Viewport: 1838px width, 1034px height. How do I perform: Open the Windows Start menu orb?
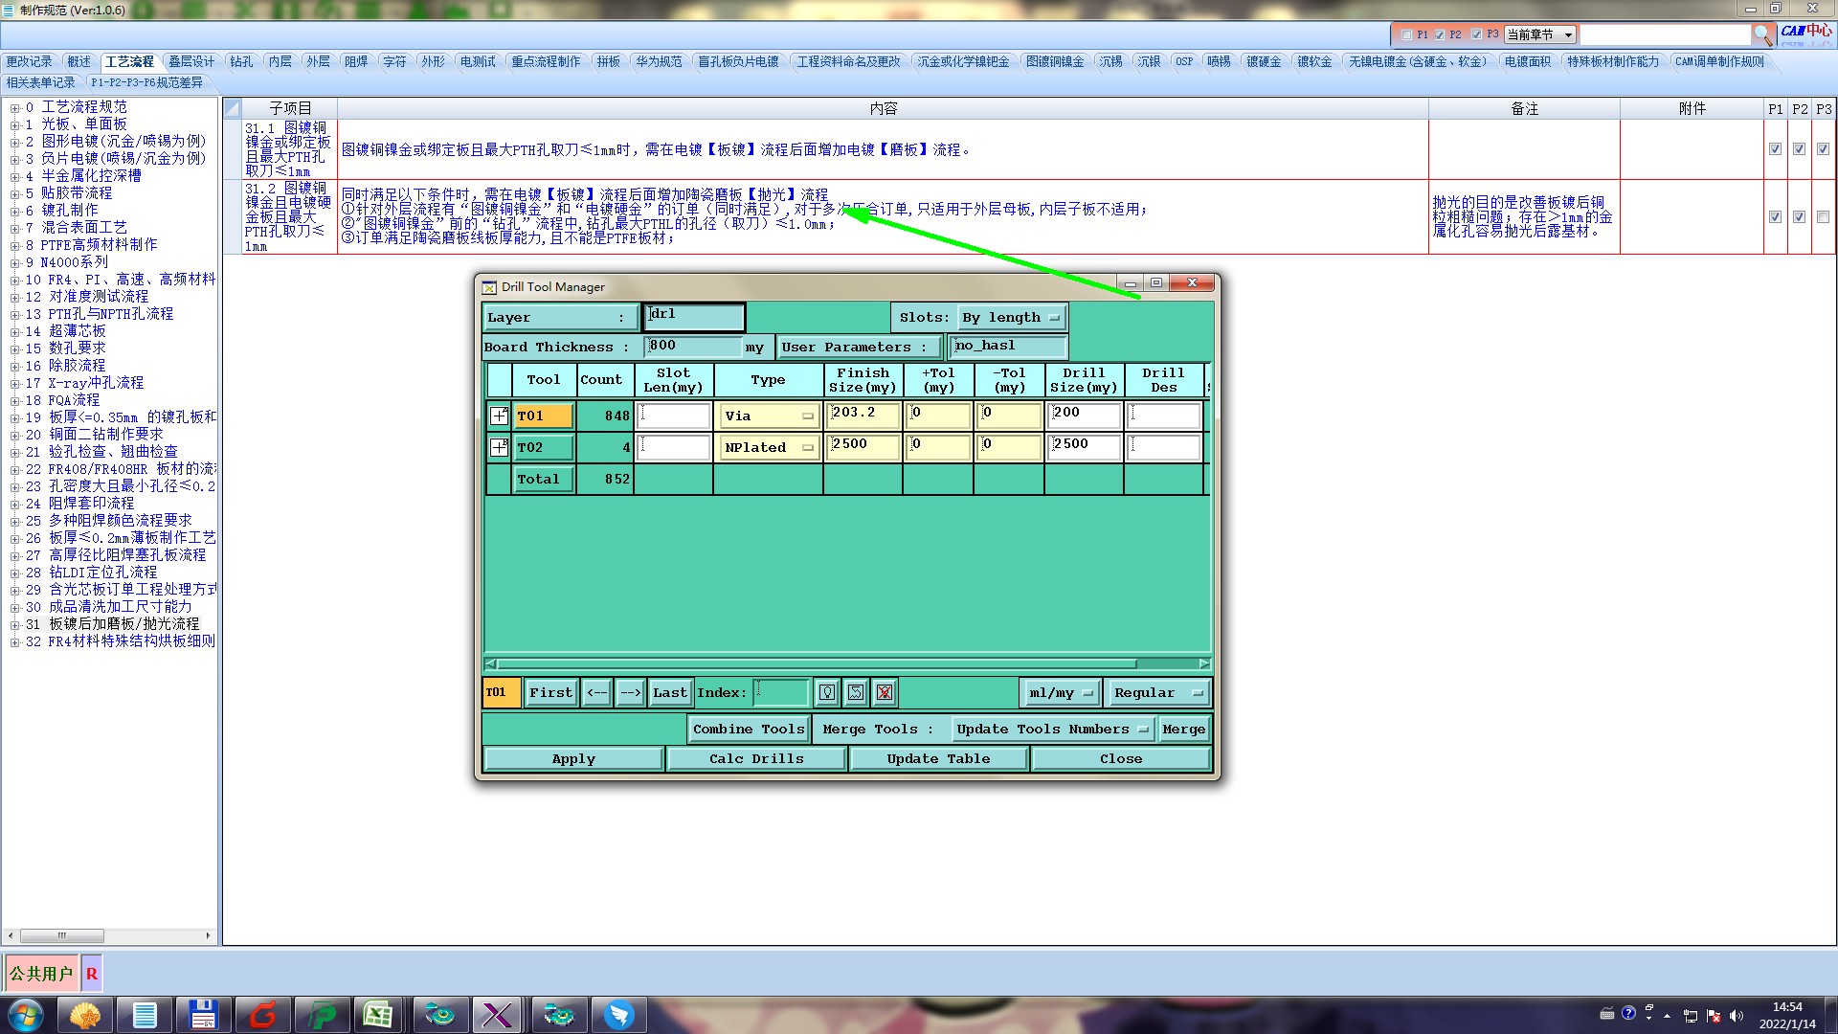26,1015
